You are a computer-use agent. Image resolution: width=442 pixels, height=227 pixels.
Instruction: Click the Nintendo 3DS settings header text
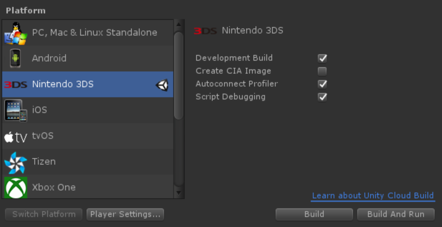pos(253,31)
